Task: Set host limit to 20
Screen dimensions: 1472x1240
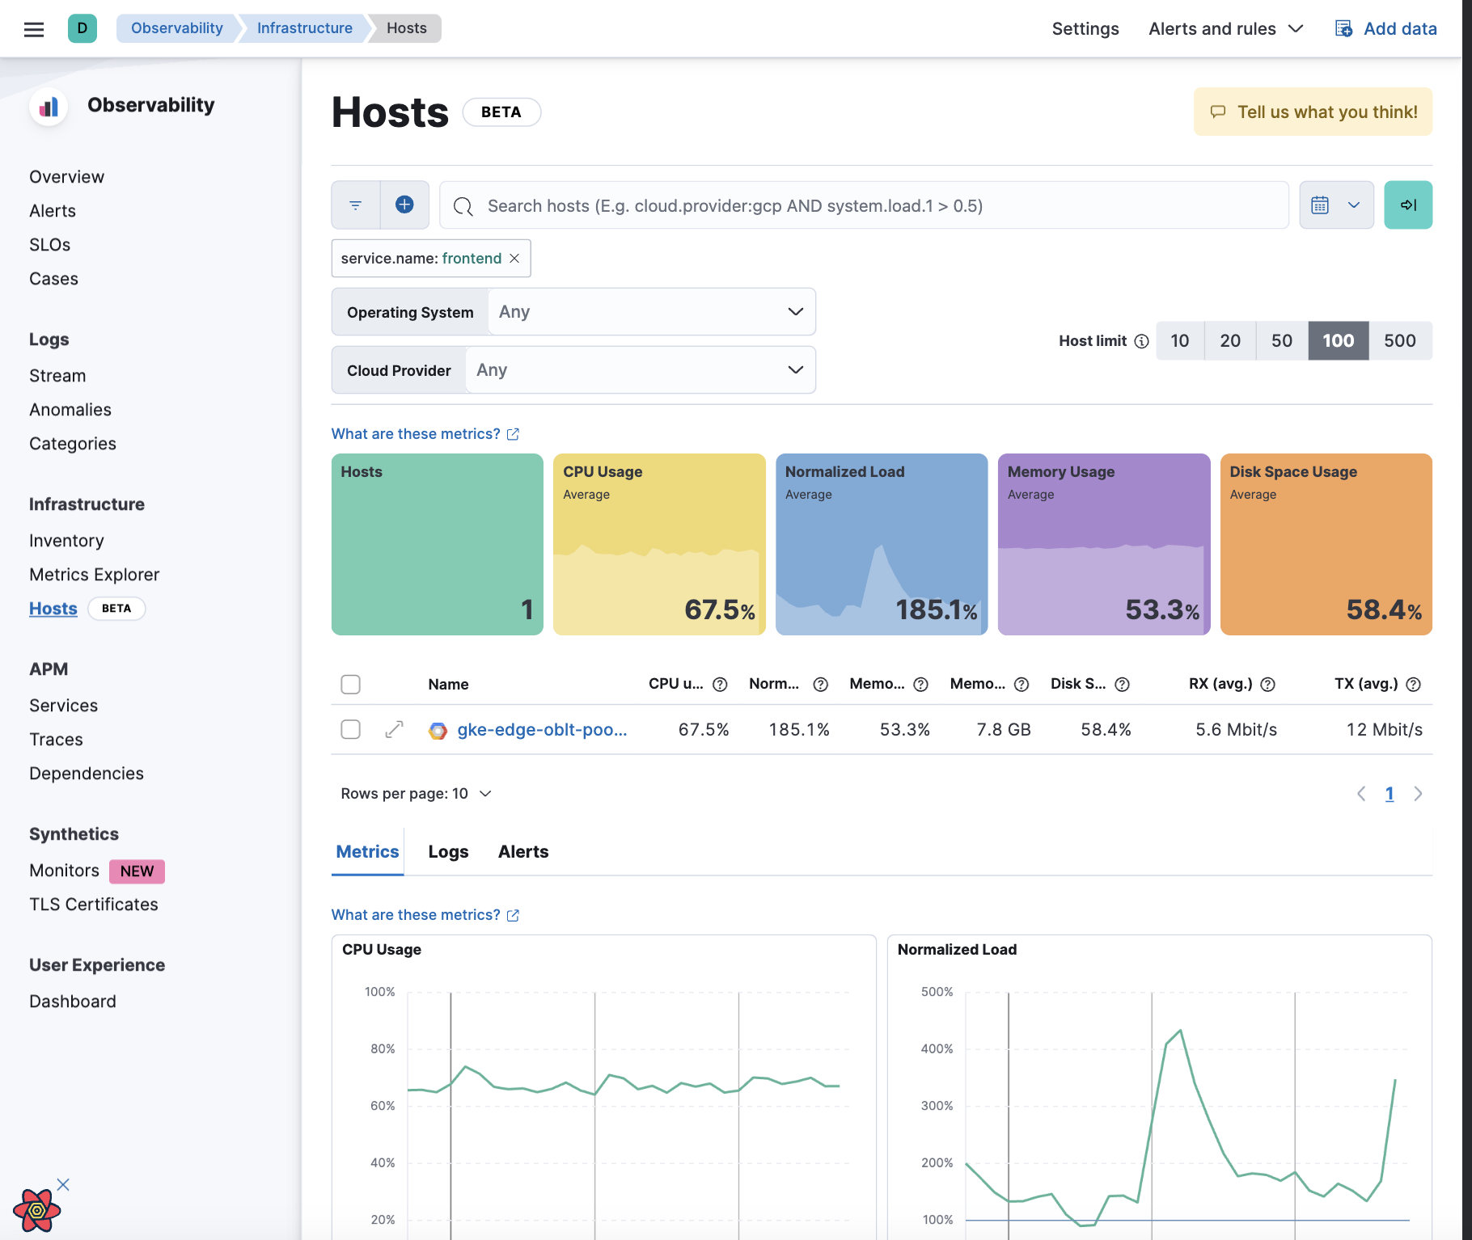Action: [x=1230, y=341]
